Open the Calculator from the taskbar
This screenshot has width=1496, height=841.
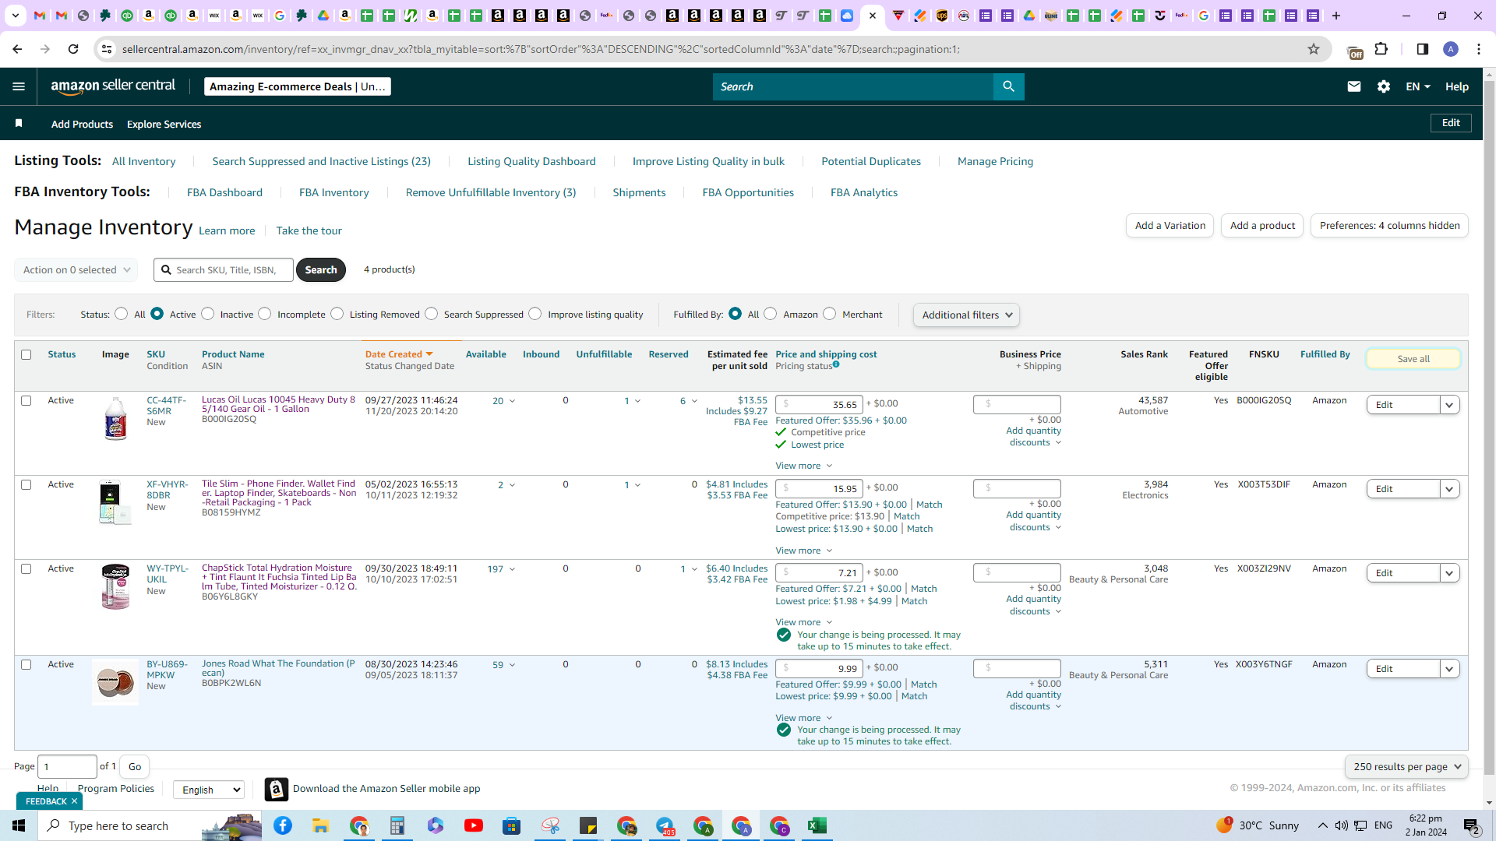pos(397,825)
